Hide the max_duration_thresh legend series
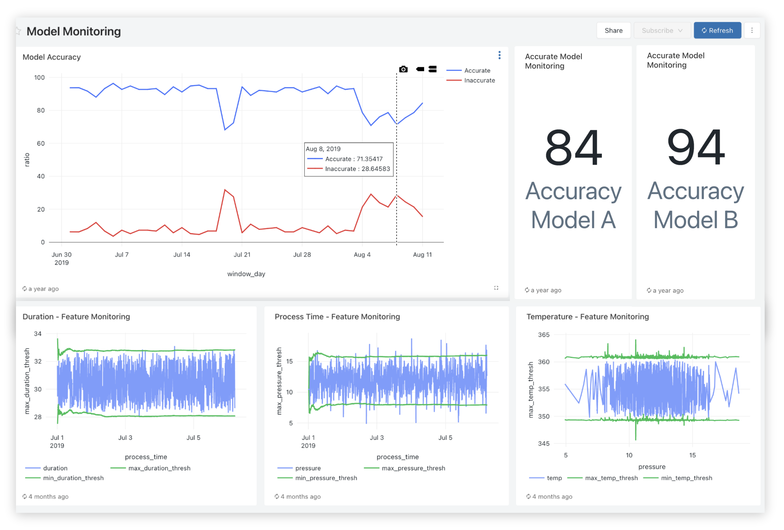784x530 pixels. (159, 468)
